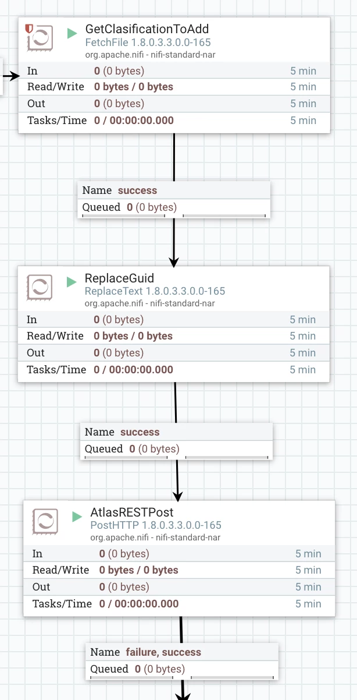Image resolution: width=357 pixels, height=700 pixels.
Task: Select the GetClasificationToAdd processor title
Action: pos(147,29)
